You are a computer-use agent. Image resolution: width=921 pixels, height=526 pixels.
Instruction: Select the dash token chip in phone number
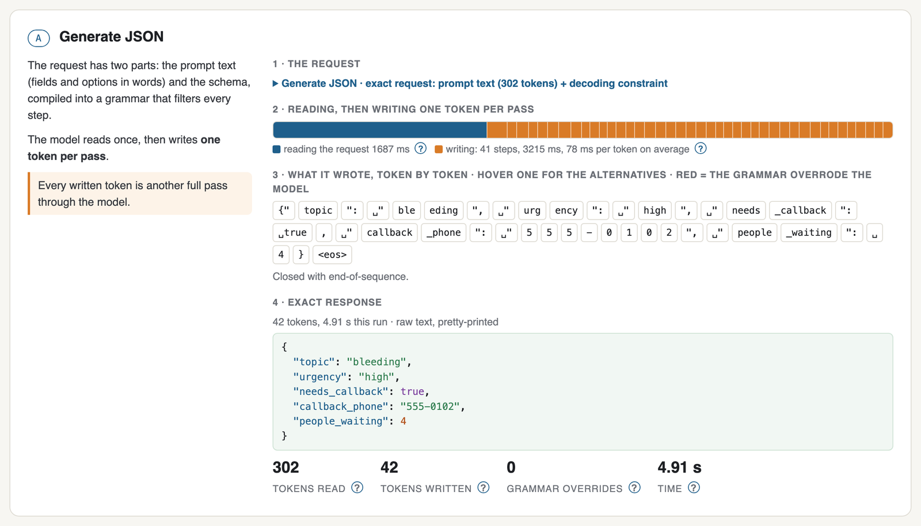click(x=589, y=232)
